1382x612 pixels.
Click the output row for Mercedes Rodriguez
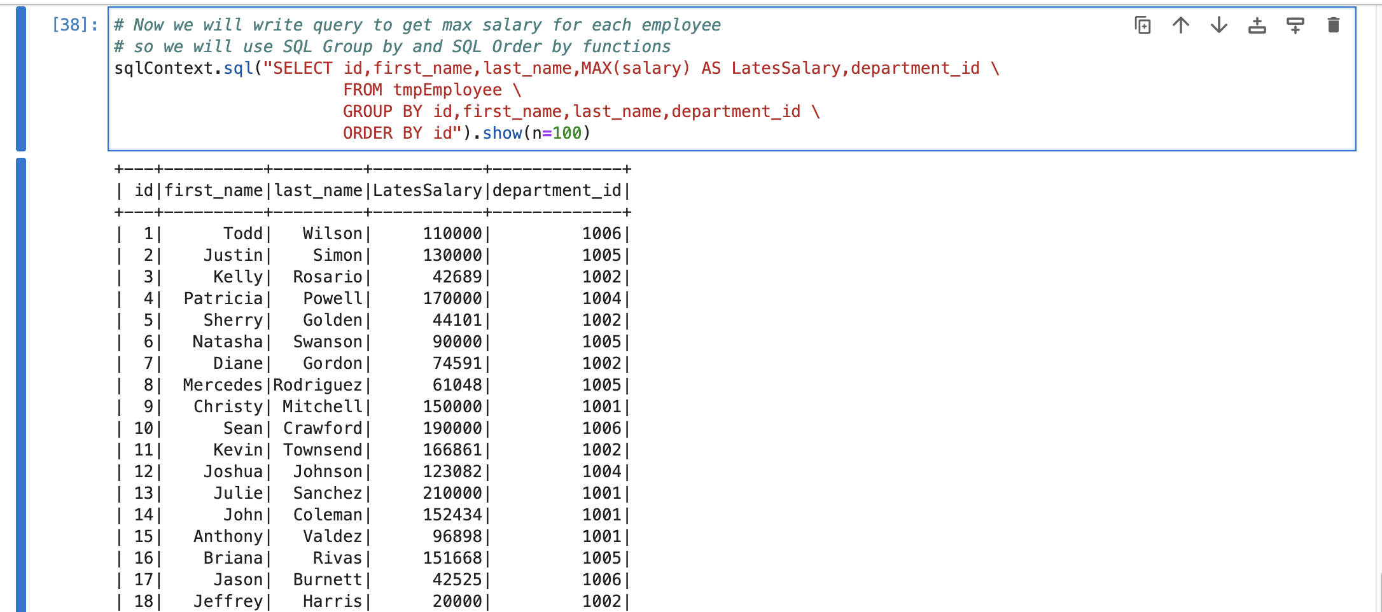tap(372, 386)
